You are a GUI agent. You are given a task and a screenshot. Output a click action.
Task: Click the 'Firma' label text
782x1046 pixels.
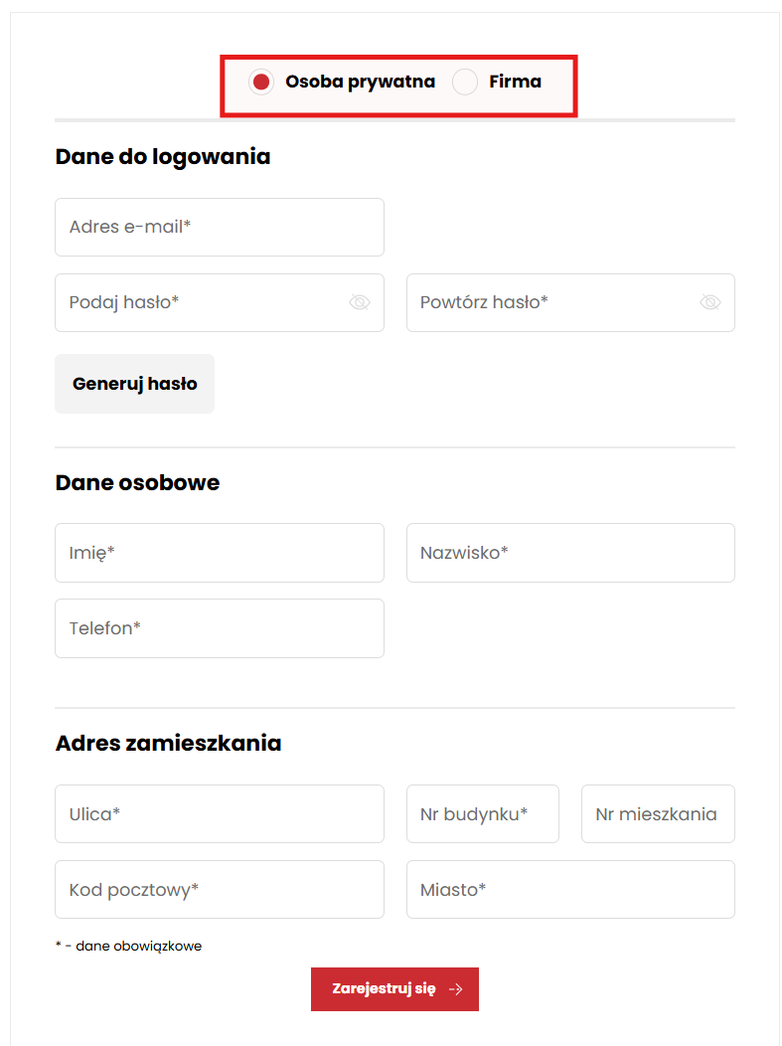pos(515,82)
